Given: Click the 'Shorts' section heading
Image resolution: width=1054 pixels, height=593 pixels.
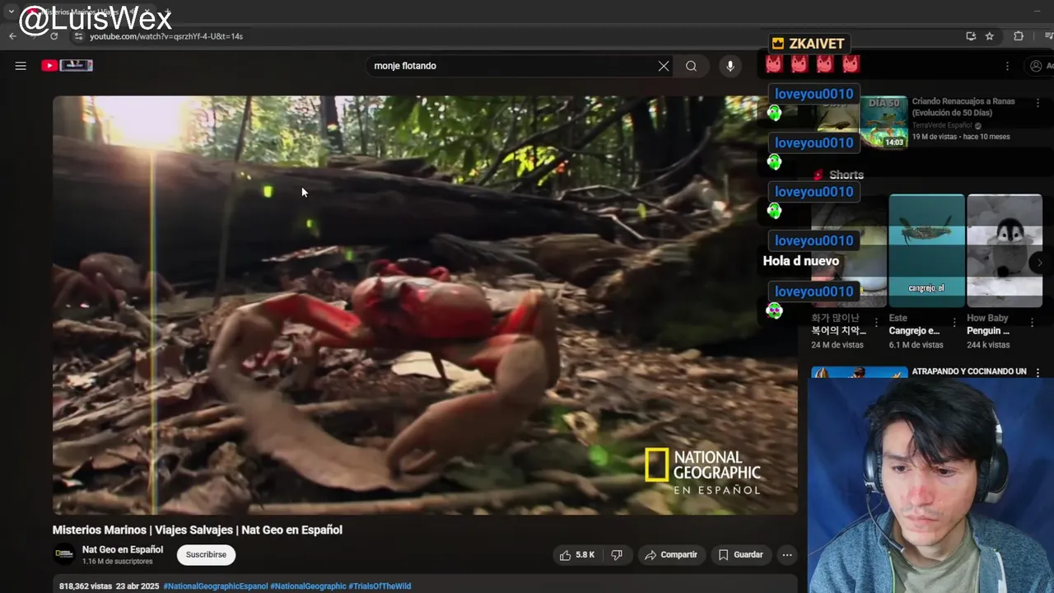Looking at the screenshot, I should tap(846, 175).
